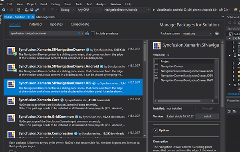240x152 pixels.
Task: Click Categorized icon in Properties panel
Action: pyautogui.click(x=230, y=111)
